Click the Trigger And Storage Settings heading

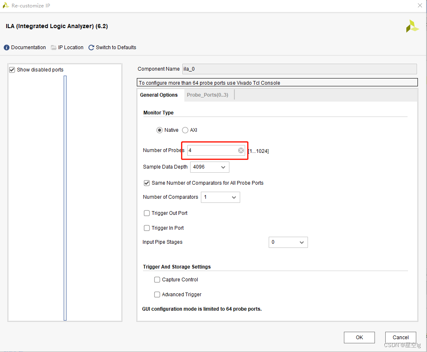[177, 267]
